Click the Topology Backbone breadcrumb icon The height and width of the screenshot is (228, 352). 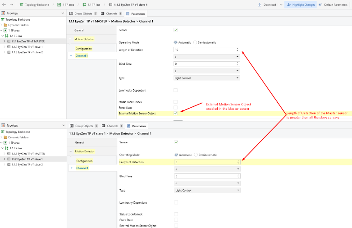[21, 5]
